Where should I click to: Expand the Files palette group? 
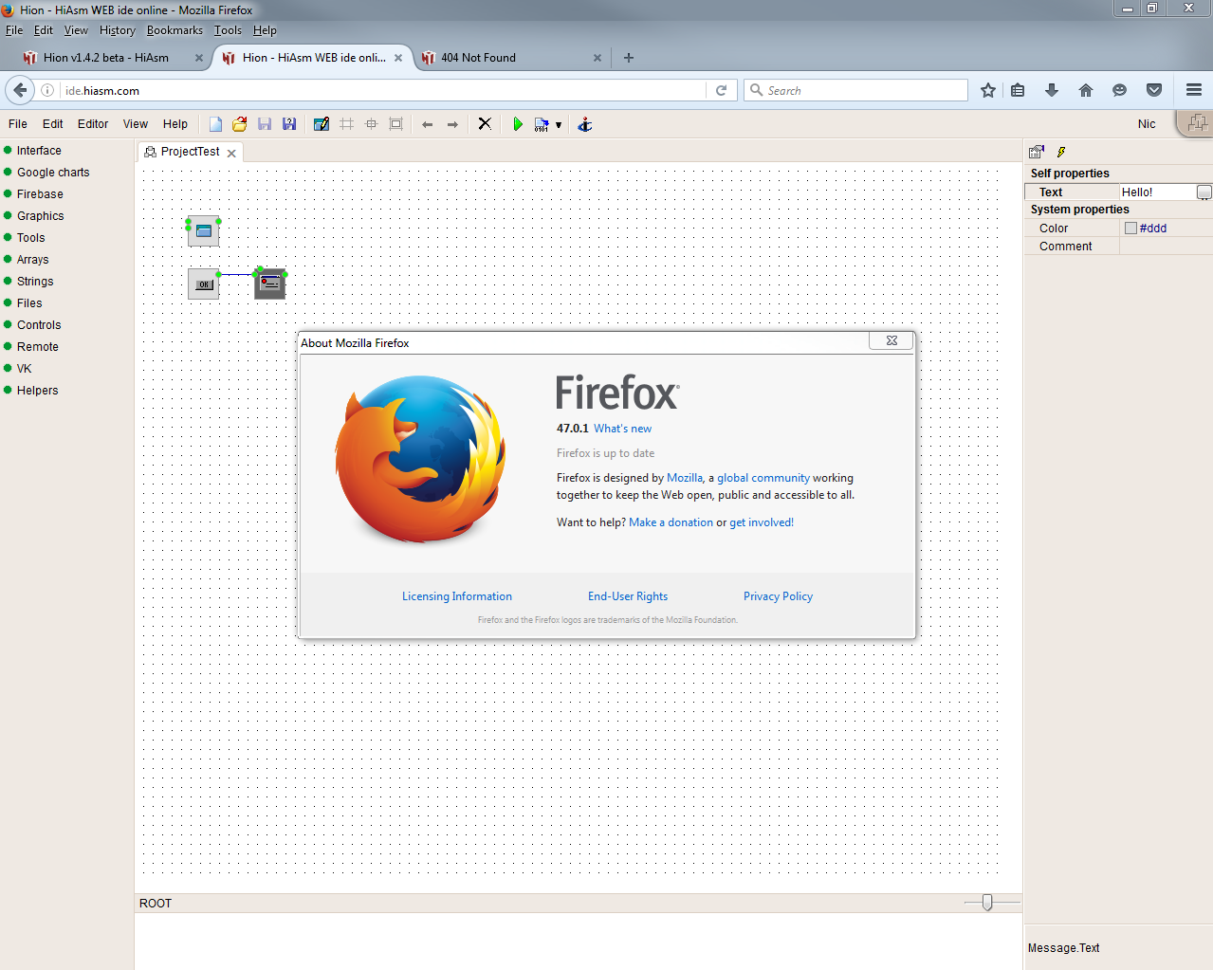coord(29,303)
